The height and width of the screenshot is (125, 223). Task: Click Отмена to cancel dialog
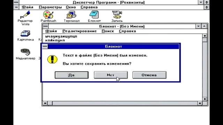pyautogui.click(x=149, y=75)
